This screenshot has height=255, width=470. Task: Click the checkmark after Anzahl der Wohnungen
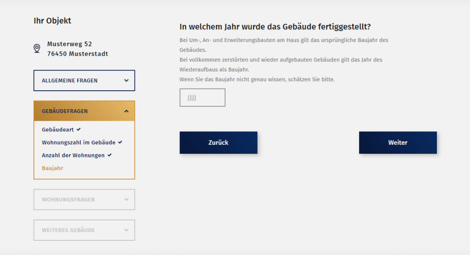(x=110, y=155)
